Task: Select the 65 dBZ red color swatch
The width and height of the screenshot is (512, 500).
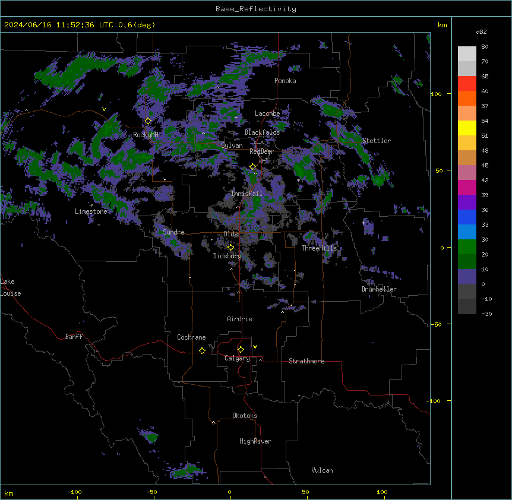Action: (467, 84)
